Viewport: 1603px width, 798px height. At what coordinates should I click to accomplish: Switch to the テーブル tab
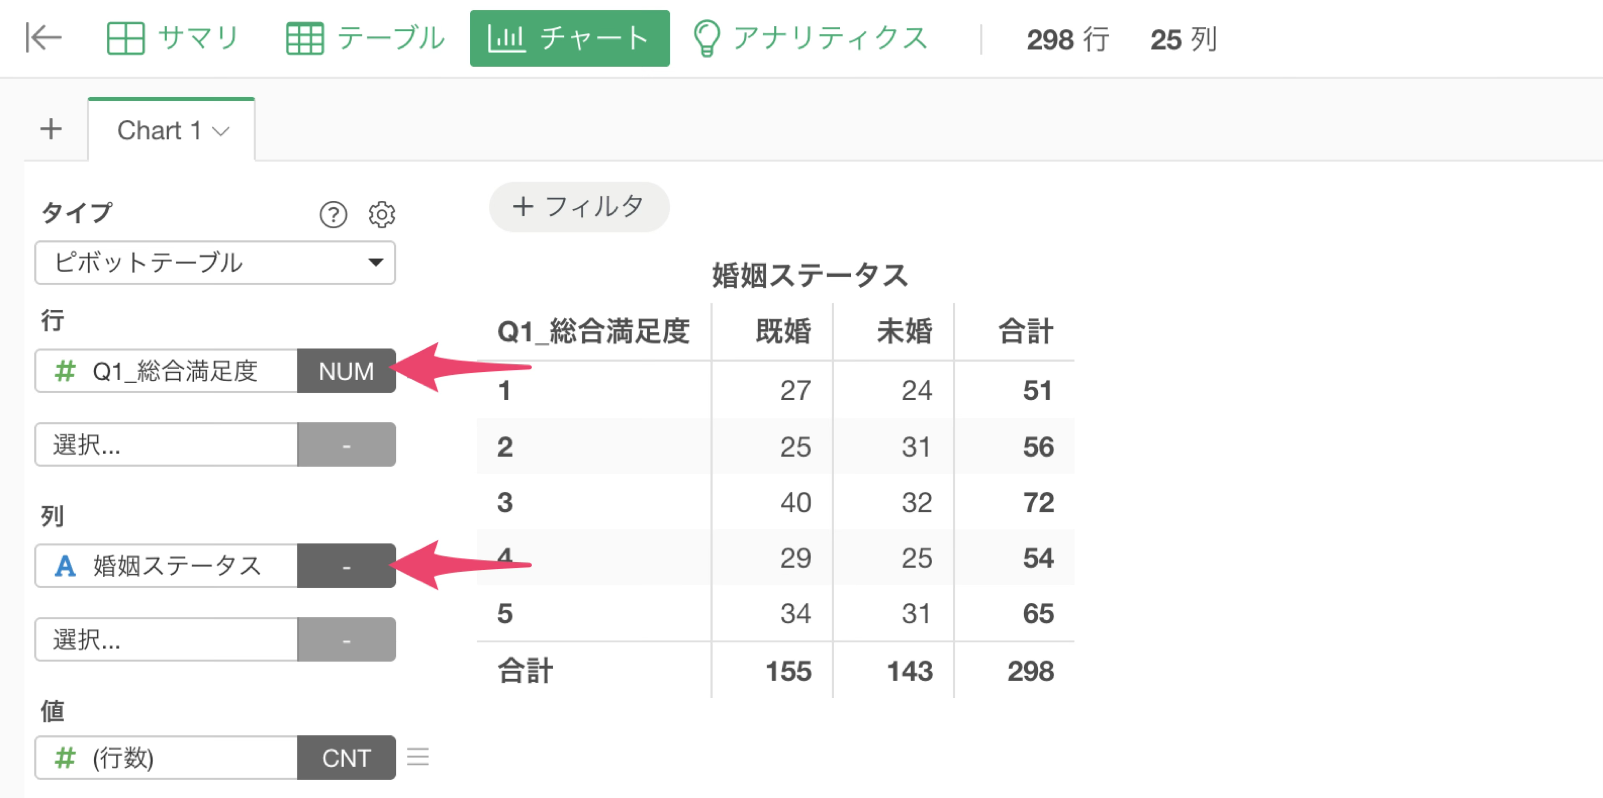point(366,38)
